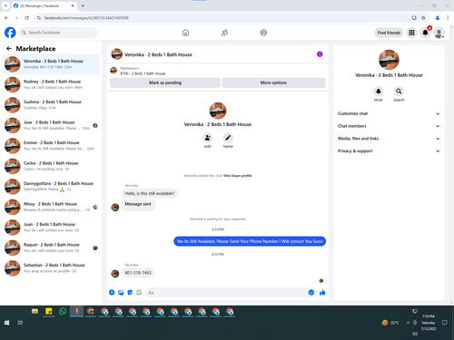Open Veronika conversation in the list

[x=51, y=64]
